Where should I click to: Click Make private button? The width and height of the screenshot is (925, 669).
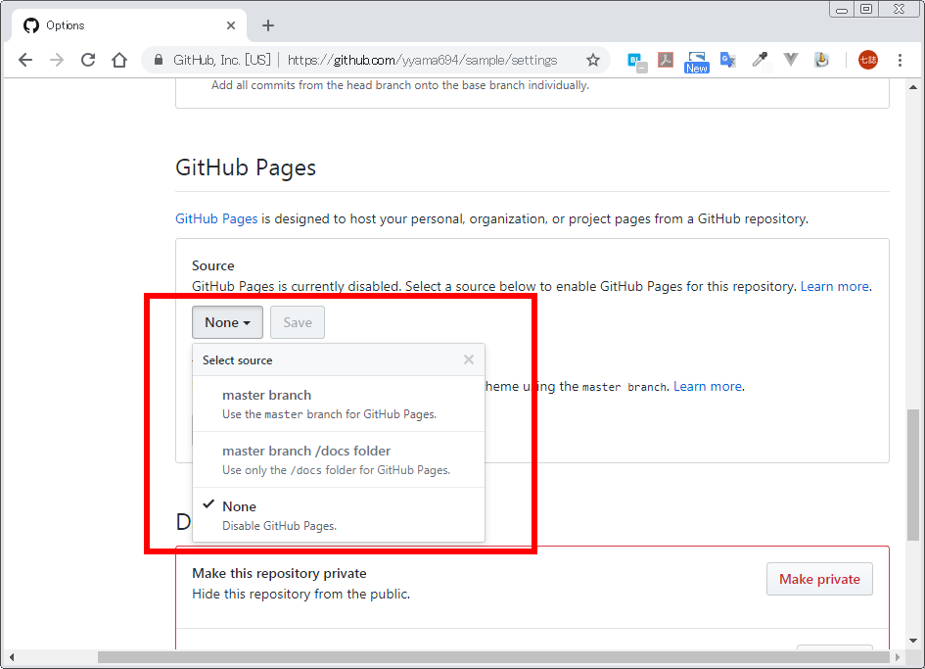(x=819, y=579)
